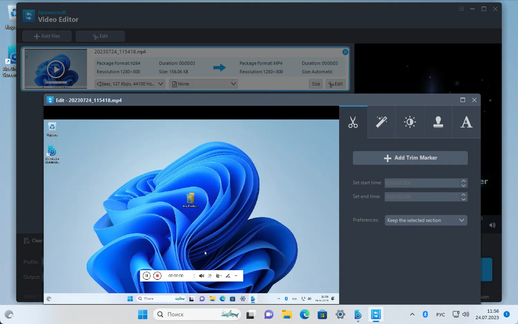Screen dimensions: 518x324
Task: Maximize the Edit dialog window
Action: point(463,100)
